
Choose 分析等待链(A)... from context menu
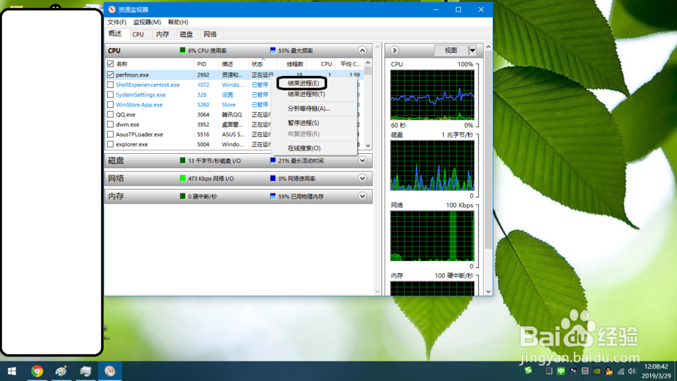(309, 108)
